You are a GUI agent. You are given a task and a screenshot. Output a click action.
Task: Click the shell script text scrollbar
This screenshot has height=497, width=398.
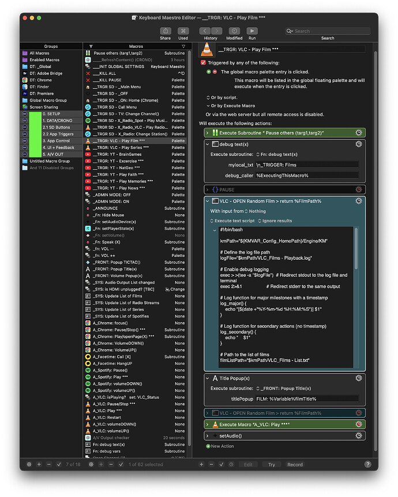click(x=356, y=248)
